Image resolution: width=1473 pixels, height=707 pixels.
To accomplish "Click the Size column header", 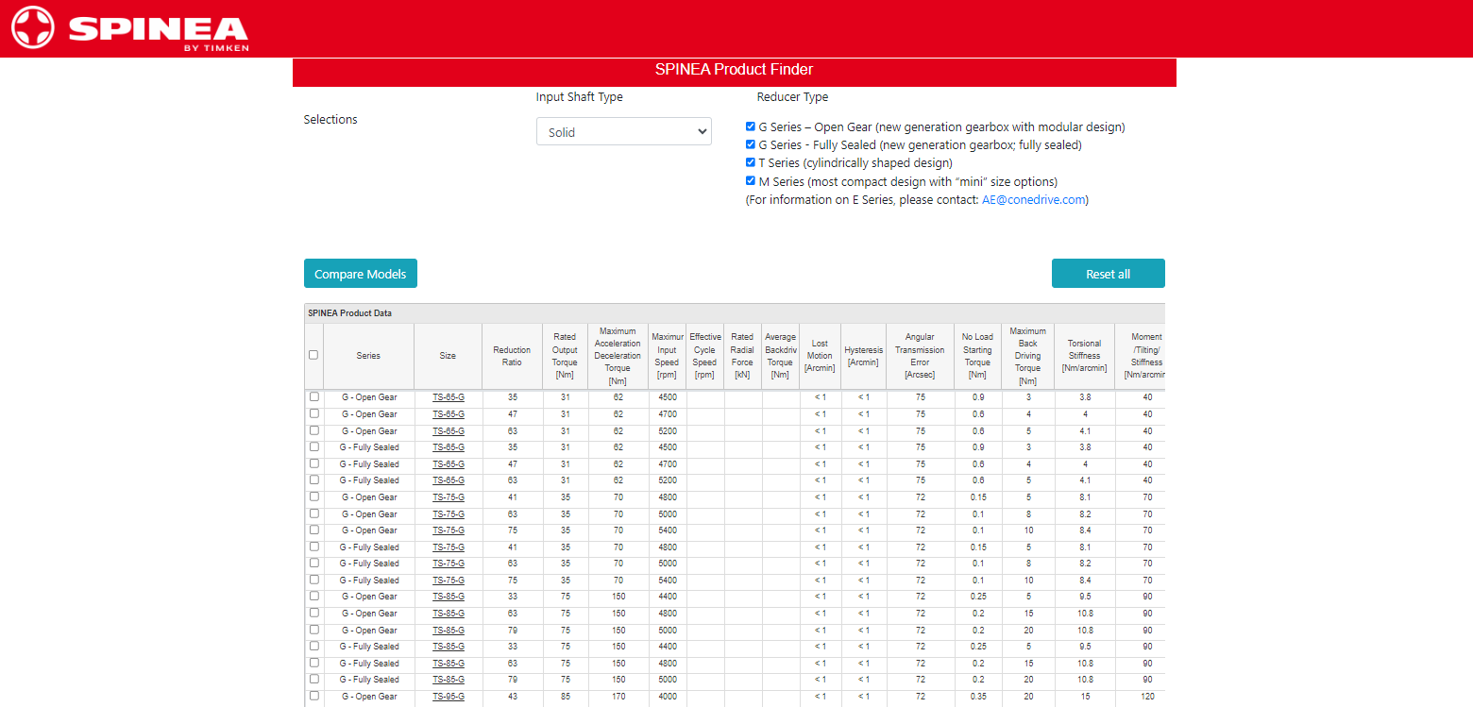I will 448,356.
